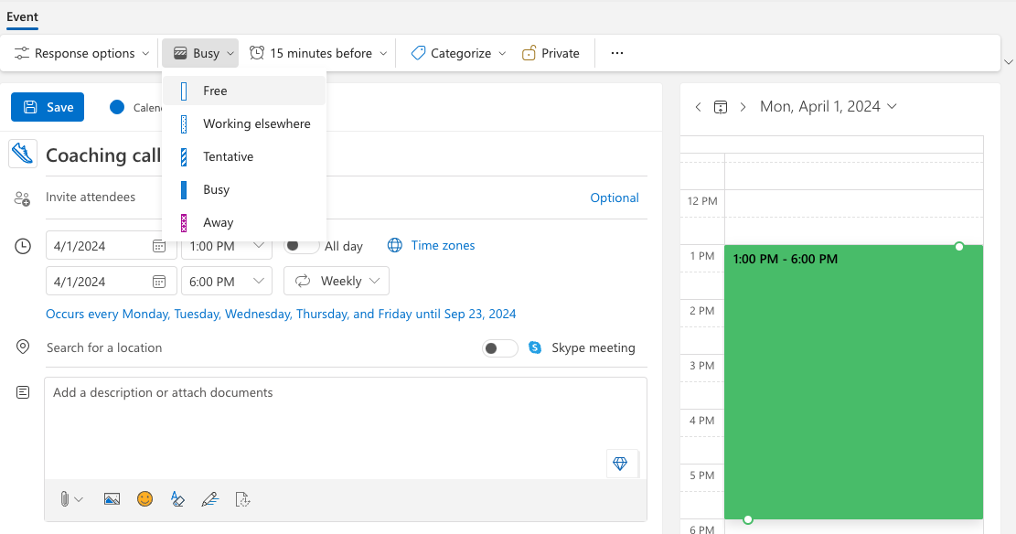Image resolution: width=1016 pixels, height=534 pixels.
Task: Toggle the Skype meeting switch
Action: (499, 348)
